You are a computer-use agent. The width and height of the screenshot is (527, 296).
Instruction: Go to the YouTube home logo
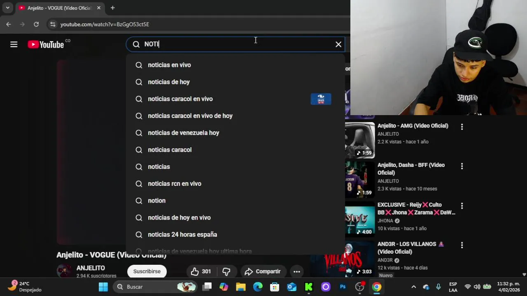tap(46, 44)
